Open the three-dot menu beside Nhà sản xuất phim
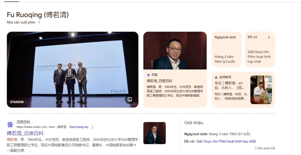Screen dimensions: 301x155 [39, 22]
